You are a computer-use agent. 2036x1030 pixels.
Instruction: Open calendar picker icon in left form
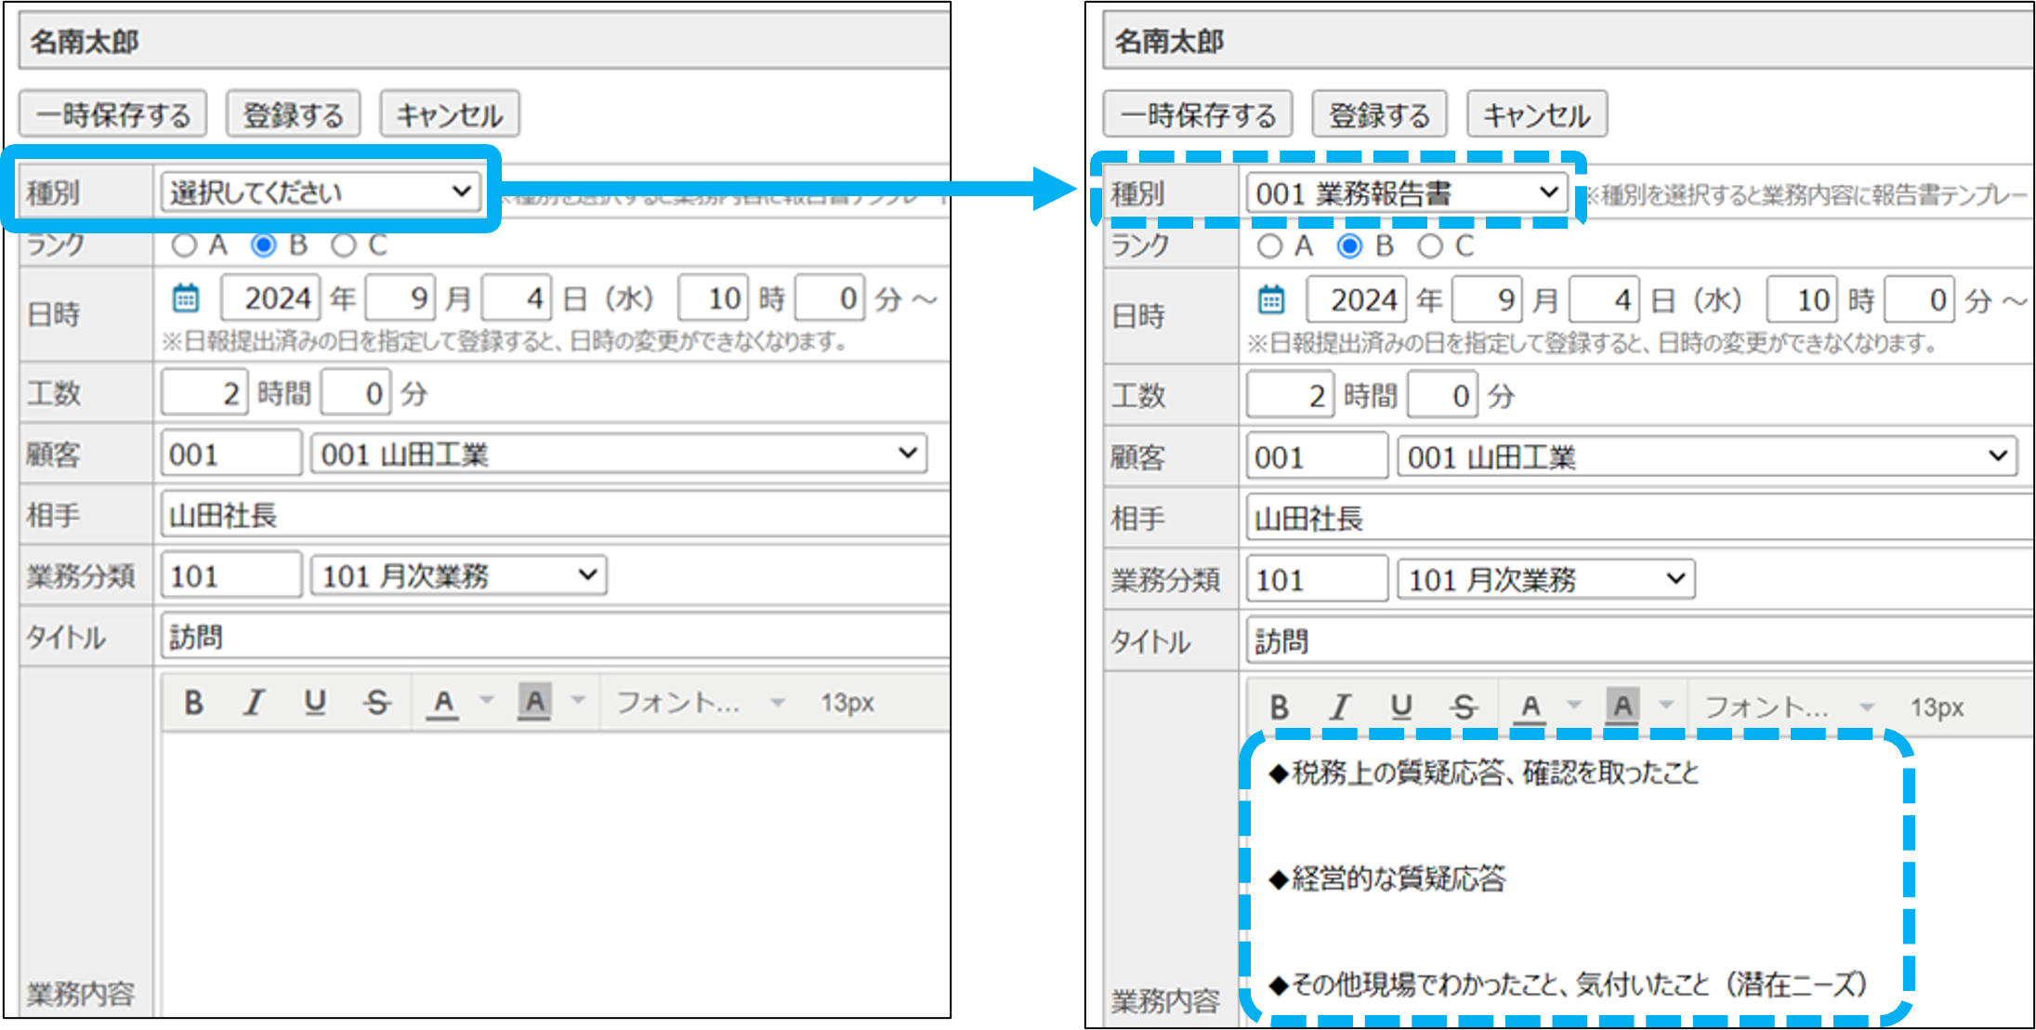point(186,298)
